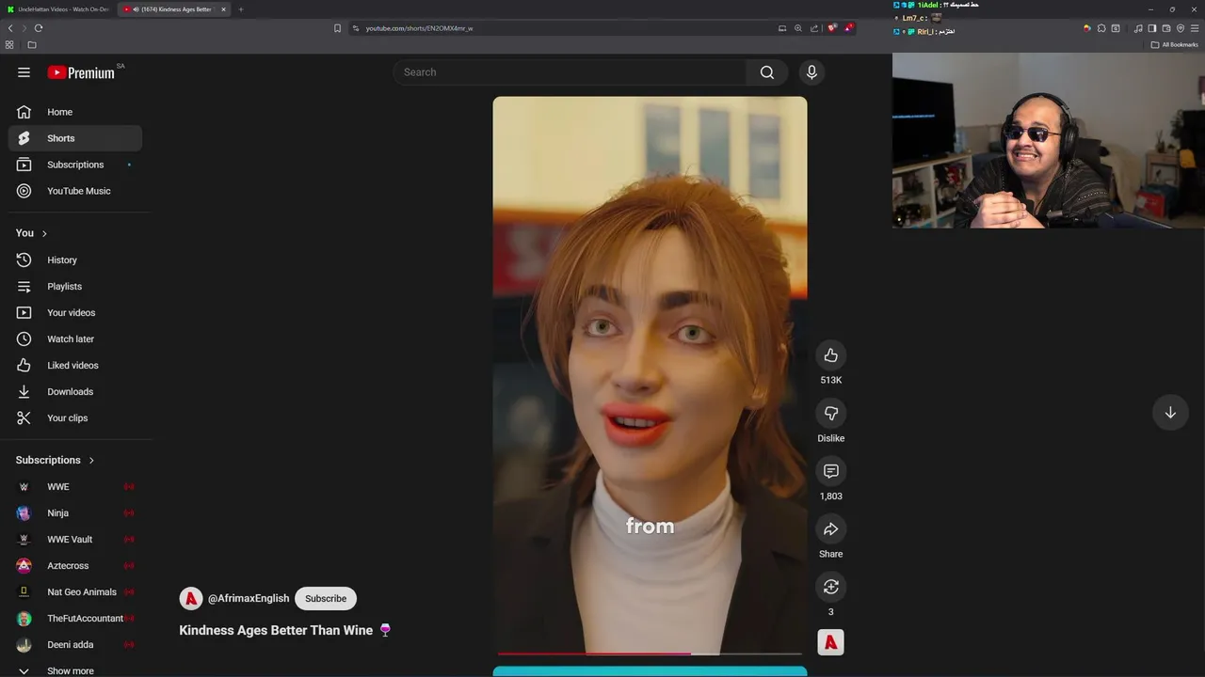The width and height of the screenshot is (1205, 677).
Task: Open the Brave Rewards triangle icon
Action: pos(848,28)
